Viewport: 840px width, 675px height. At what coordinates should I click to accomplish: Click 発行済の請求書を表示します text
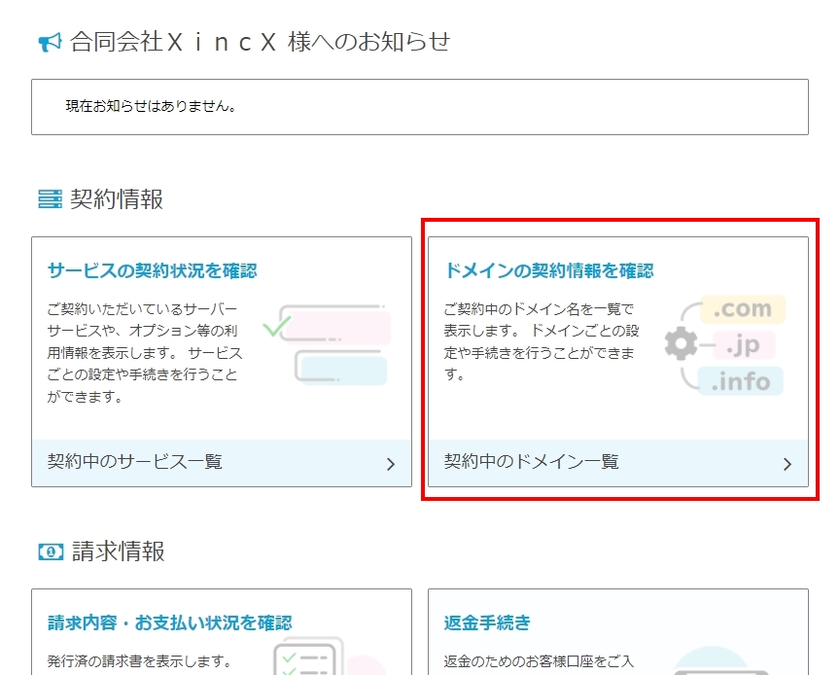coord(139,661)
